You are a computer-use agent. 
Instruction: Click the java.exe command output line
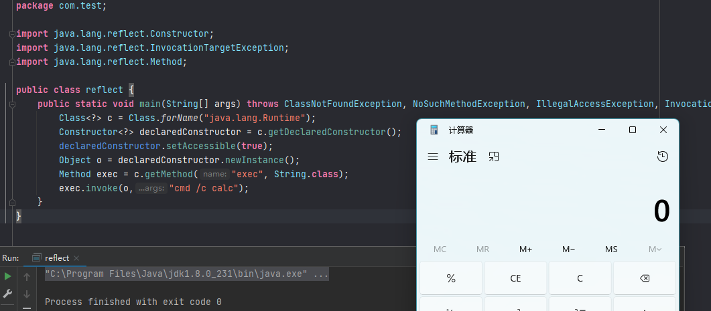click(x=186, y=274)
